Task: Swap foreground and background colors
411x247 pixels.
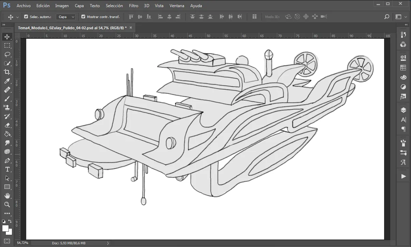Action: point(10,221)
